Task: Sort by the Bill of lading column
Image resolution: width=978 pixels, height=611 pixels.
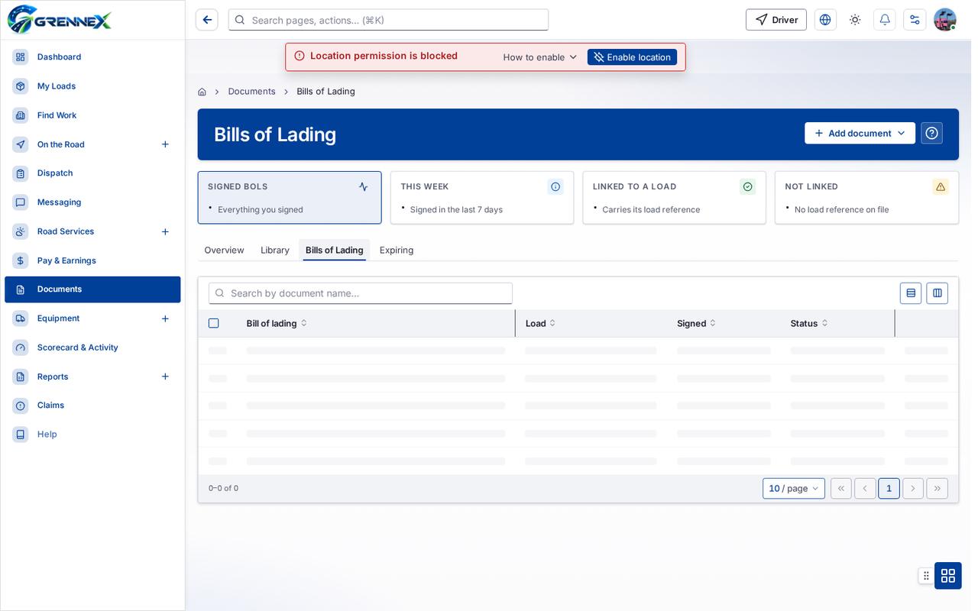Action: pos(277,324)
